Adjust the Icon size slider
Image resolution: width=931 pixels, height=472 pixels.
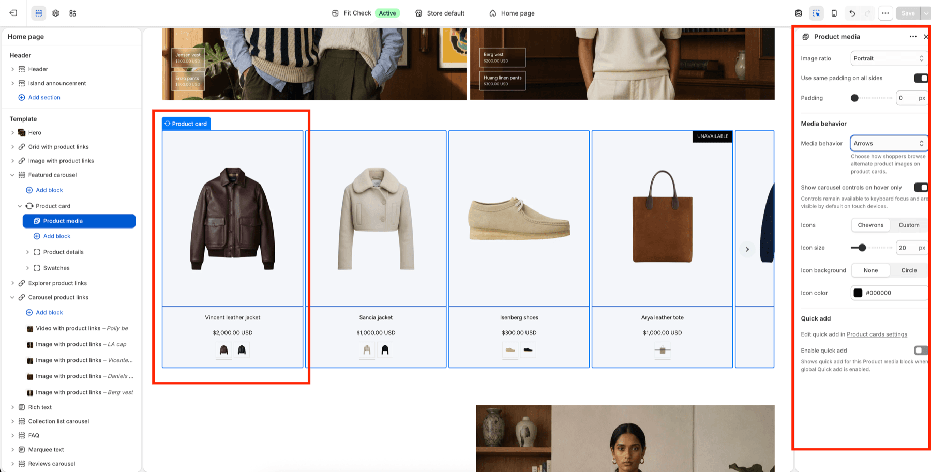coord(872,248)
